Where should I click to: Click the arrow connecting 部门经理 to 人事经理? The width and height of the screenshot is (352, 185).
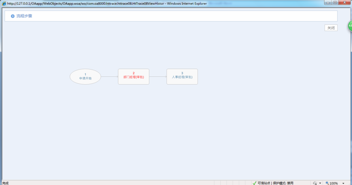[158, 76]
